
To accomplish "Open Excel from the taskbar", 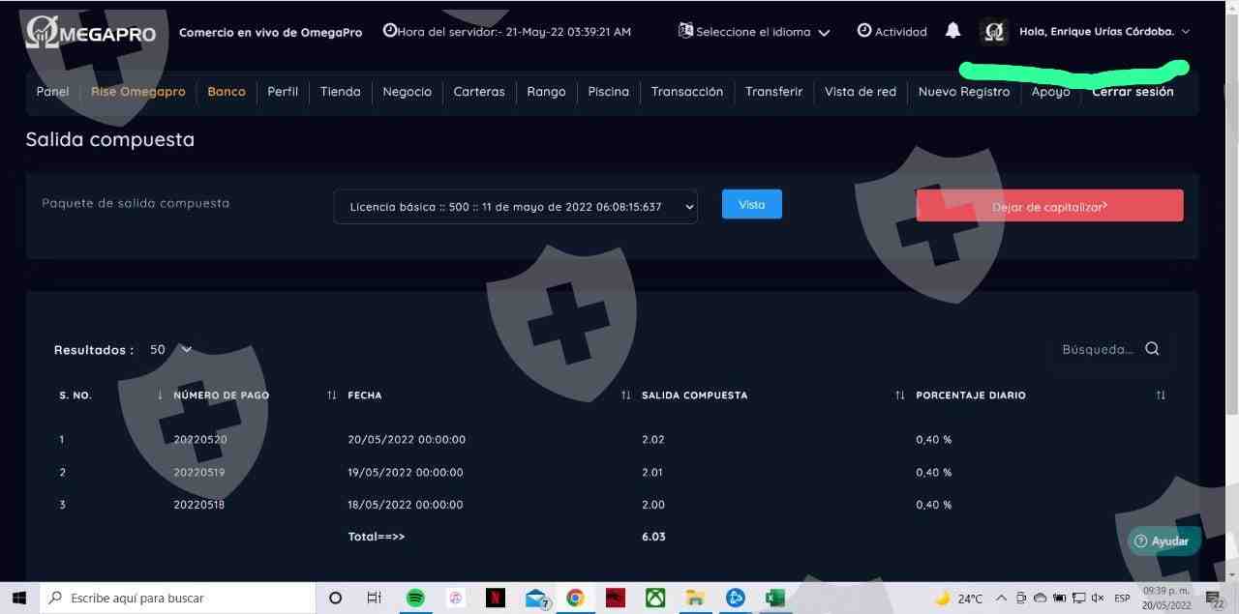I will [774, 598].
